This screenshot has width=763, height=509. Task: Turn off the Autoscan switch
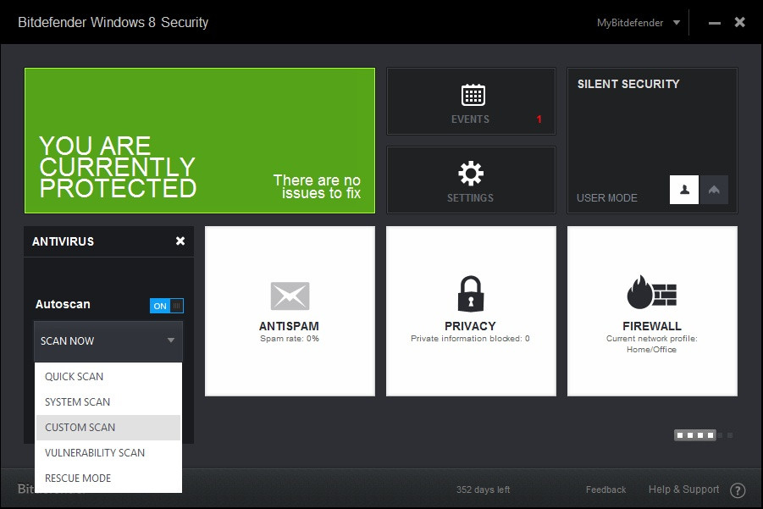click(167, 306)
